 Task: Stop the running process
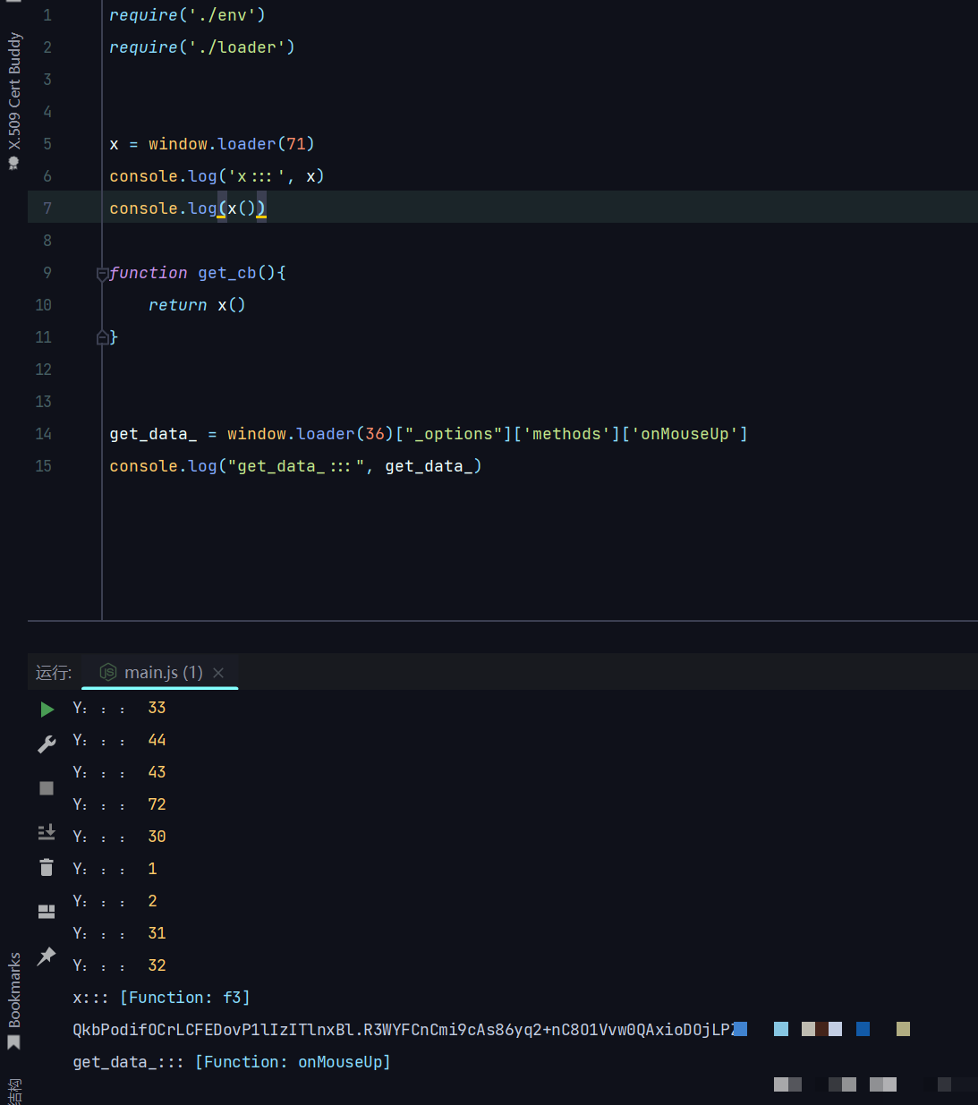[47, 788]
